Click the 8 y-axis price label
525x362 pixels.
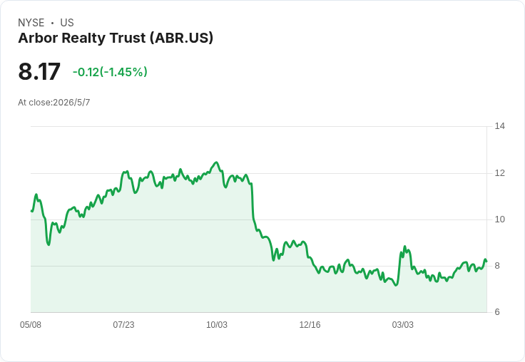pyautogui.click(x=497, y=266)
